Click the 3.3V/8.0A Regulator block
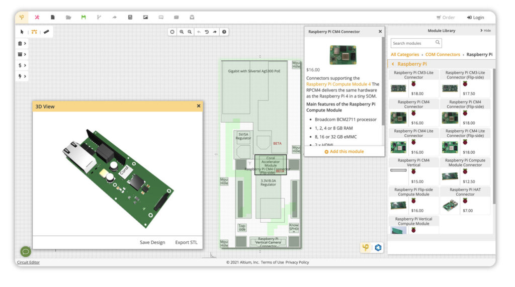The height and width of the screenshot is (287, 515). pyautogui.click(x=269, y=197)
